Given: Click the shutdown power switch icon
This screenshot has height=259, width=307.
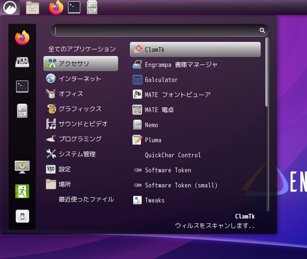Looking at the screenshot, I should (22, 216).
